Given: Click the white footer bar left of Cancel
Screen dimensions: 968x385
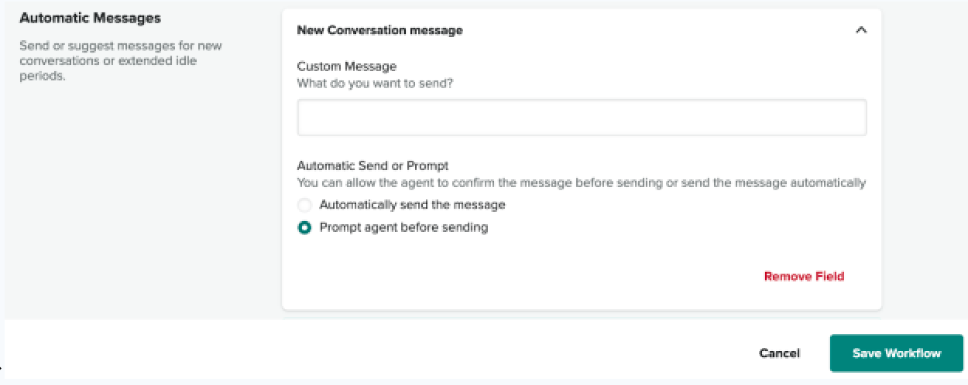Looking at the screenshot, I should tap(387, 353).
